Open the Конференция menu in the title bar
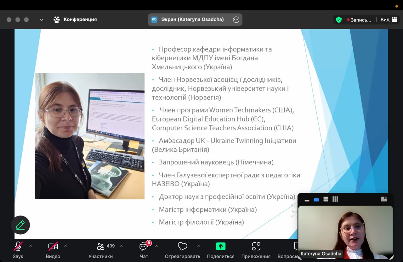The height and width of the screenshot is (262, 403). 76,20
